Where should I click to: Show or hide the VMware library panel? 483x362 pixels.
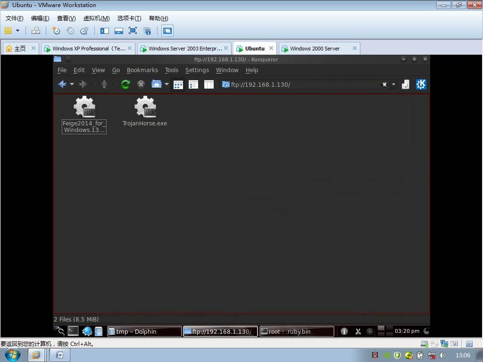click(x=105, y=31)
